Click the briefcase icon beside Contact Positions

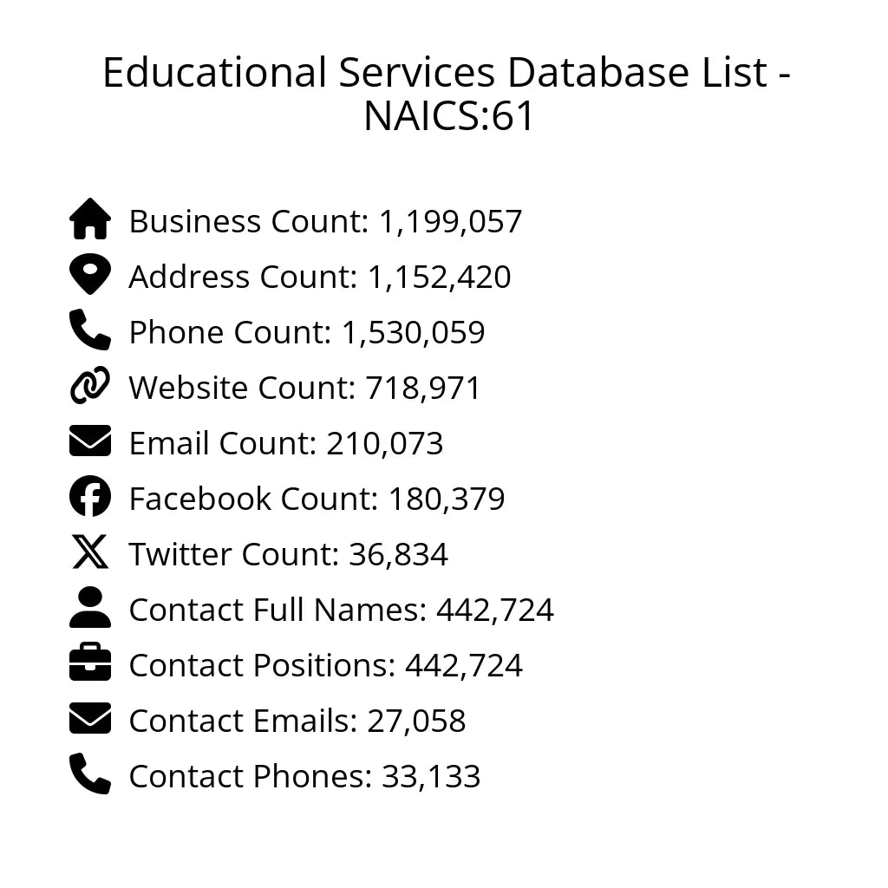pos(90,663)
